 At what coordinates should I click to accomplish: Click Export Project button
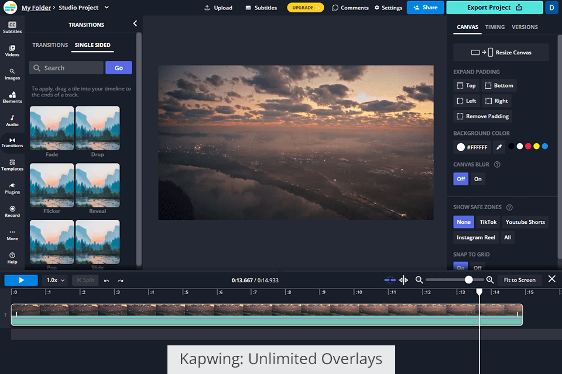click(x=494, y=8)
